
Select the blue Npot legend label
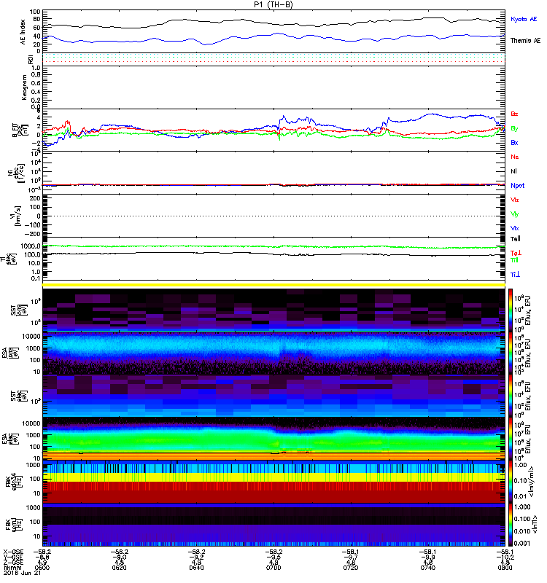click(517, 186)
